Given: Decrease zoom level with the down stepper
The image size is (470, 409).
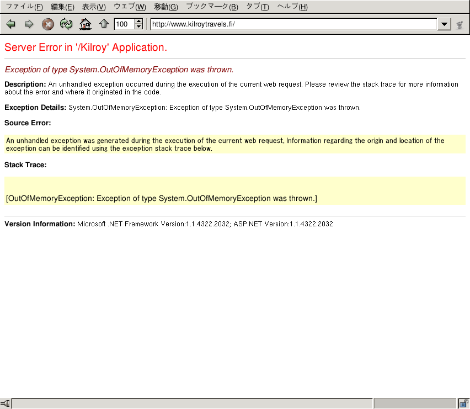Looking at the screenshot, I should [138, 27].
